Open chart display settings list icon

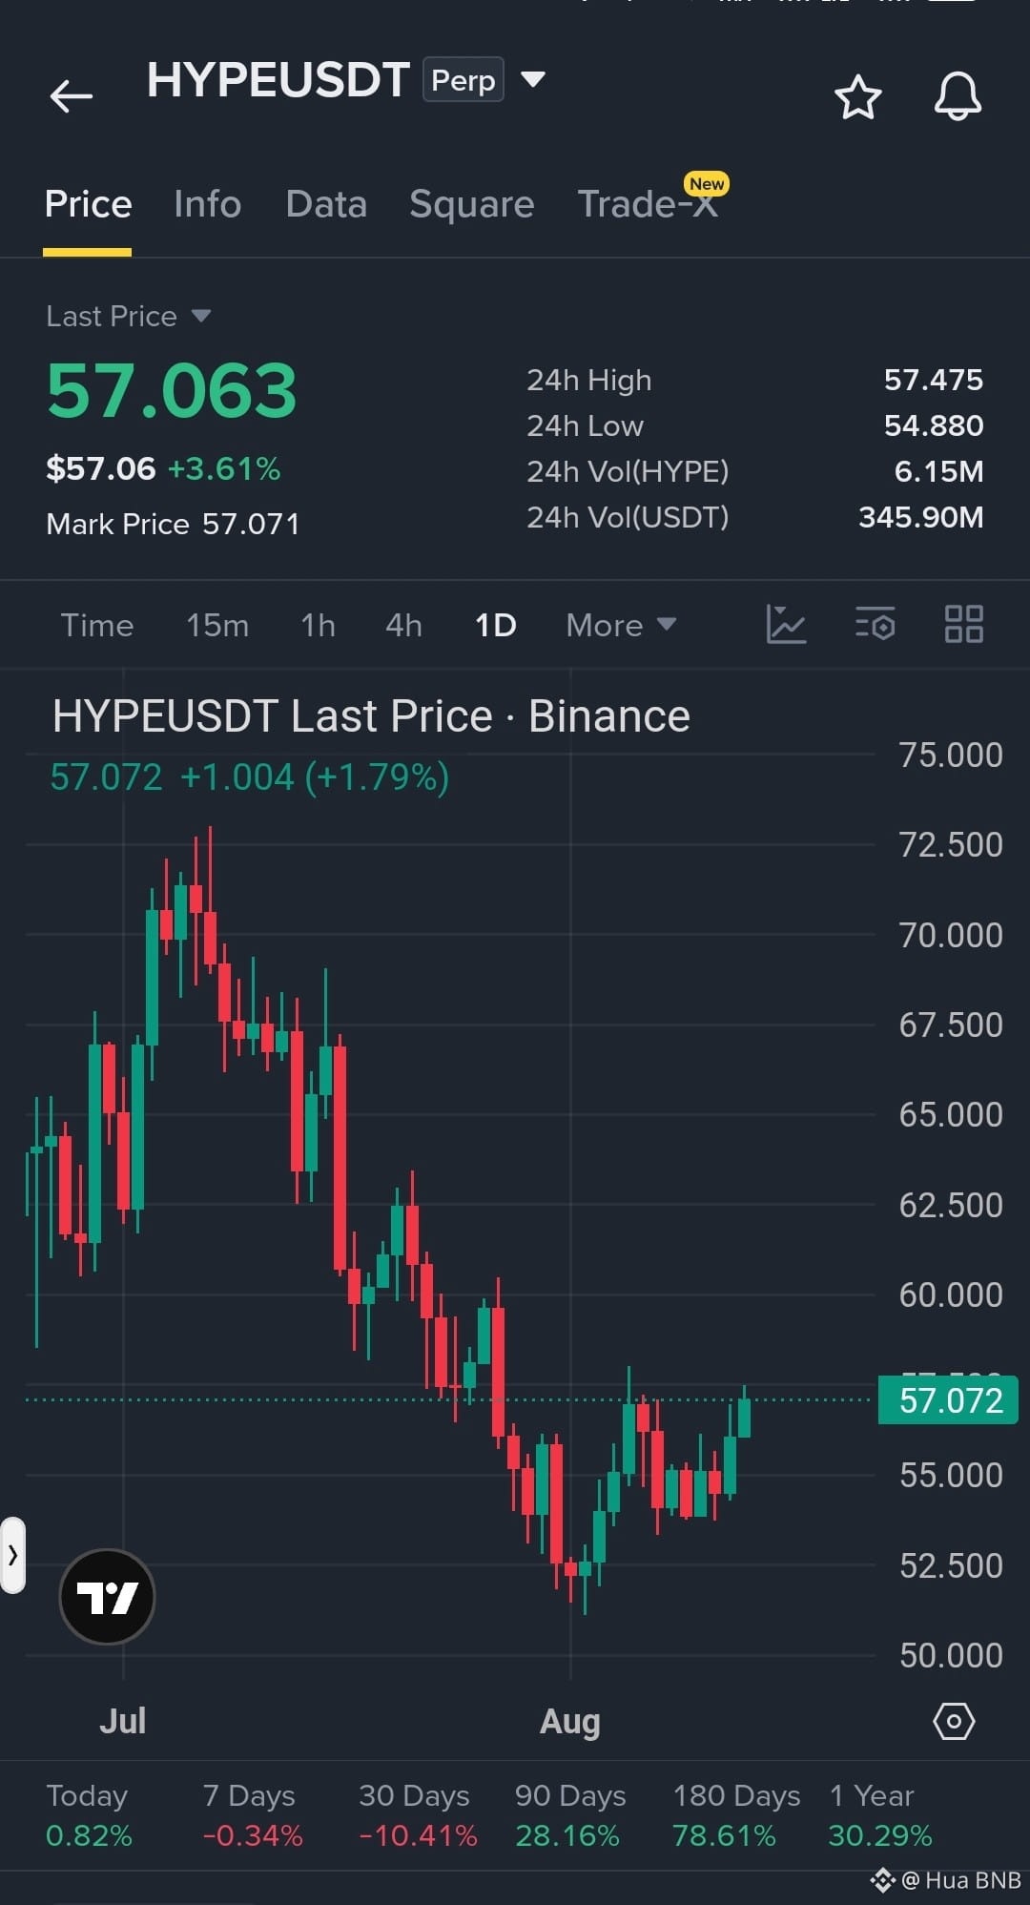[875, 625]
